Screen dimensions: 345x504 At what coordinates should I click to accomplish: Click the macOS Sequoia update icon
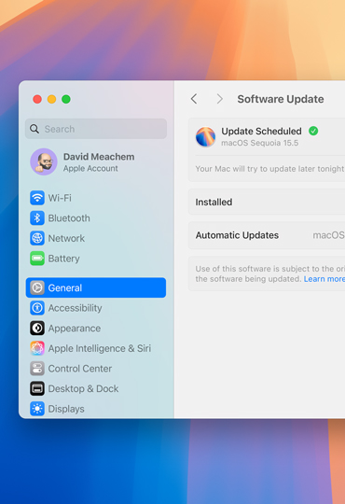click(205, 136)
